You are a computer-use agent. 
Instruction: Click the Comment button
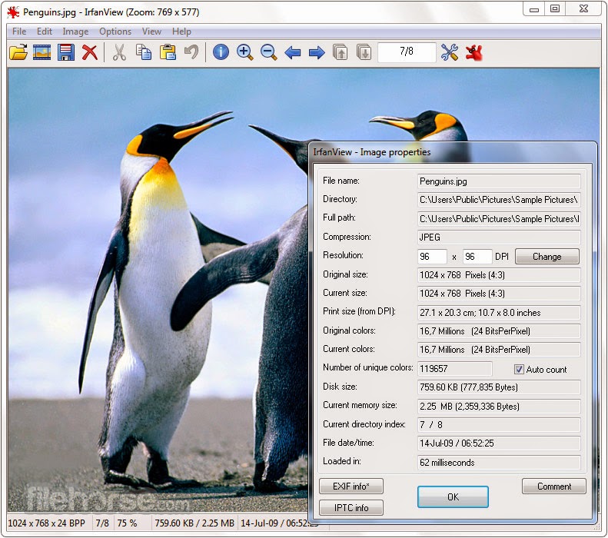coord(553,486)
